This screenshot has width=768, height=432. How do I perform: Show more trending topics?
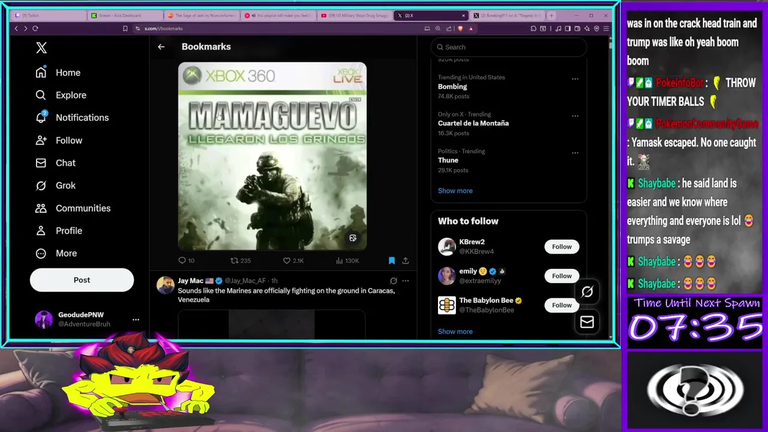click(455, 191)
